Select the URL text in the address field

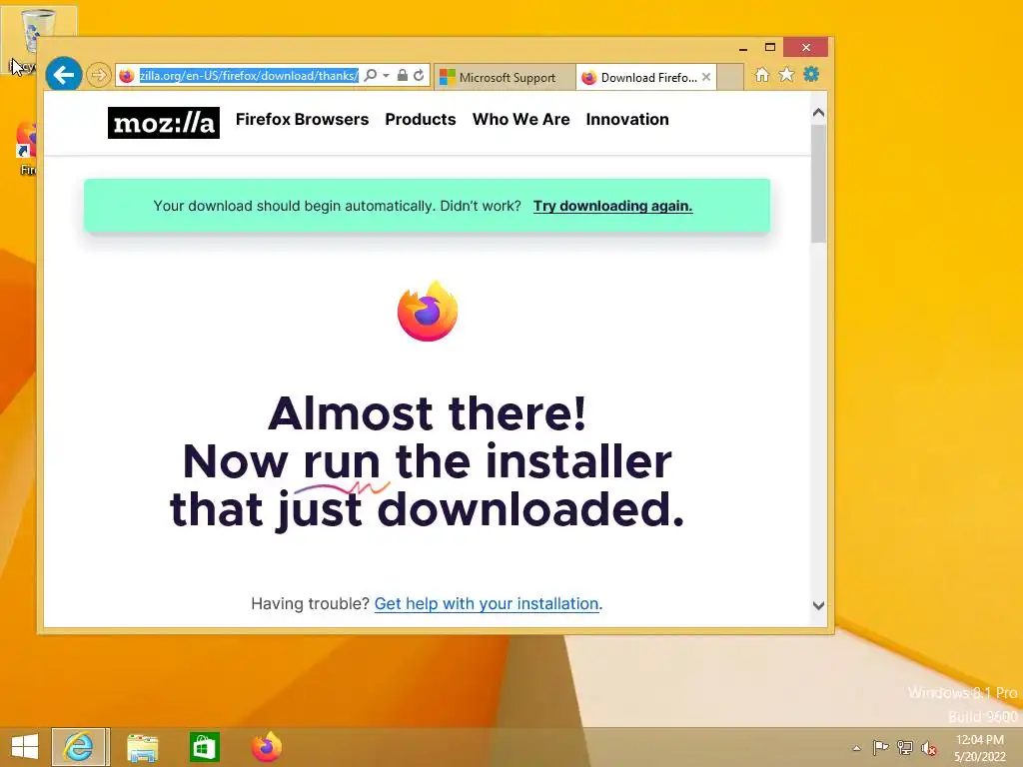[x=249, y=76]
